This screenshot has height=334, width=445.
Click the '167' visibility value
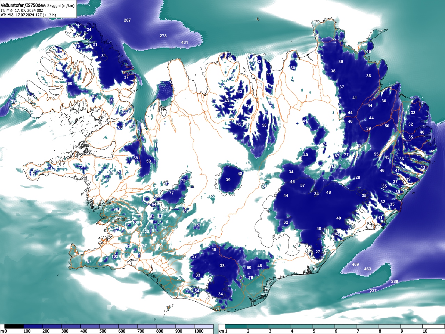coord(88,261)
